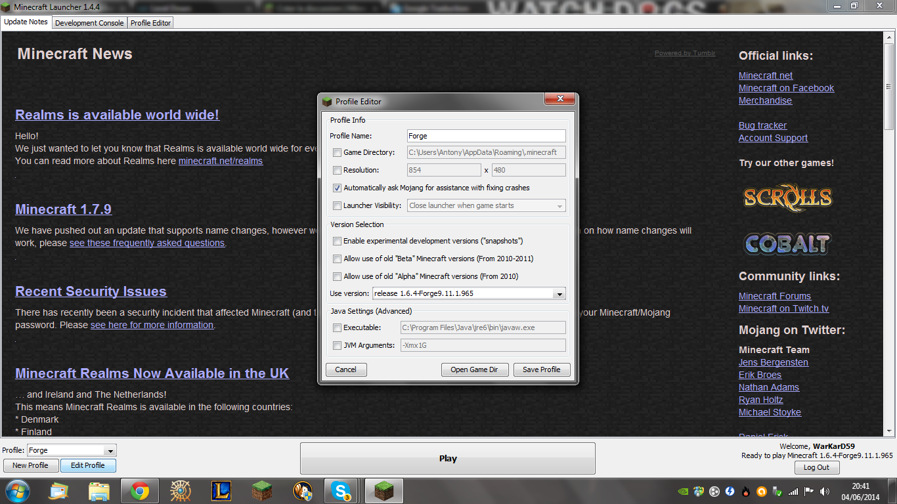The height and width of the screenshot is (504, 897).
Task: Launch the spider web app in the taskbar
Action: [x=180, y=491]
